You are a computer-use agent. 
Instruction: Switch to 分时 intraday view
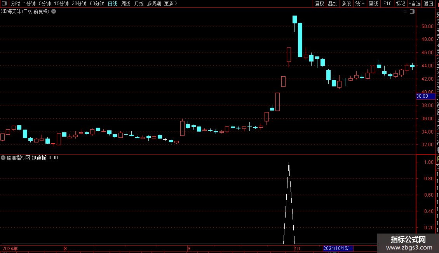pos(16,4)
